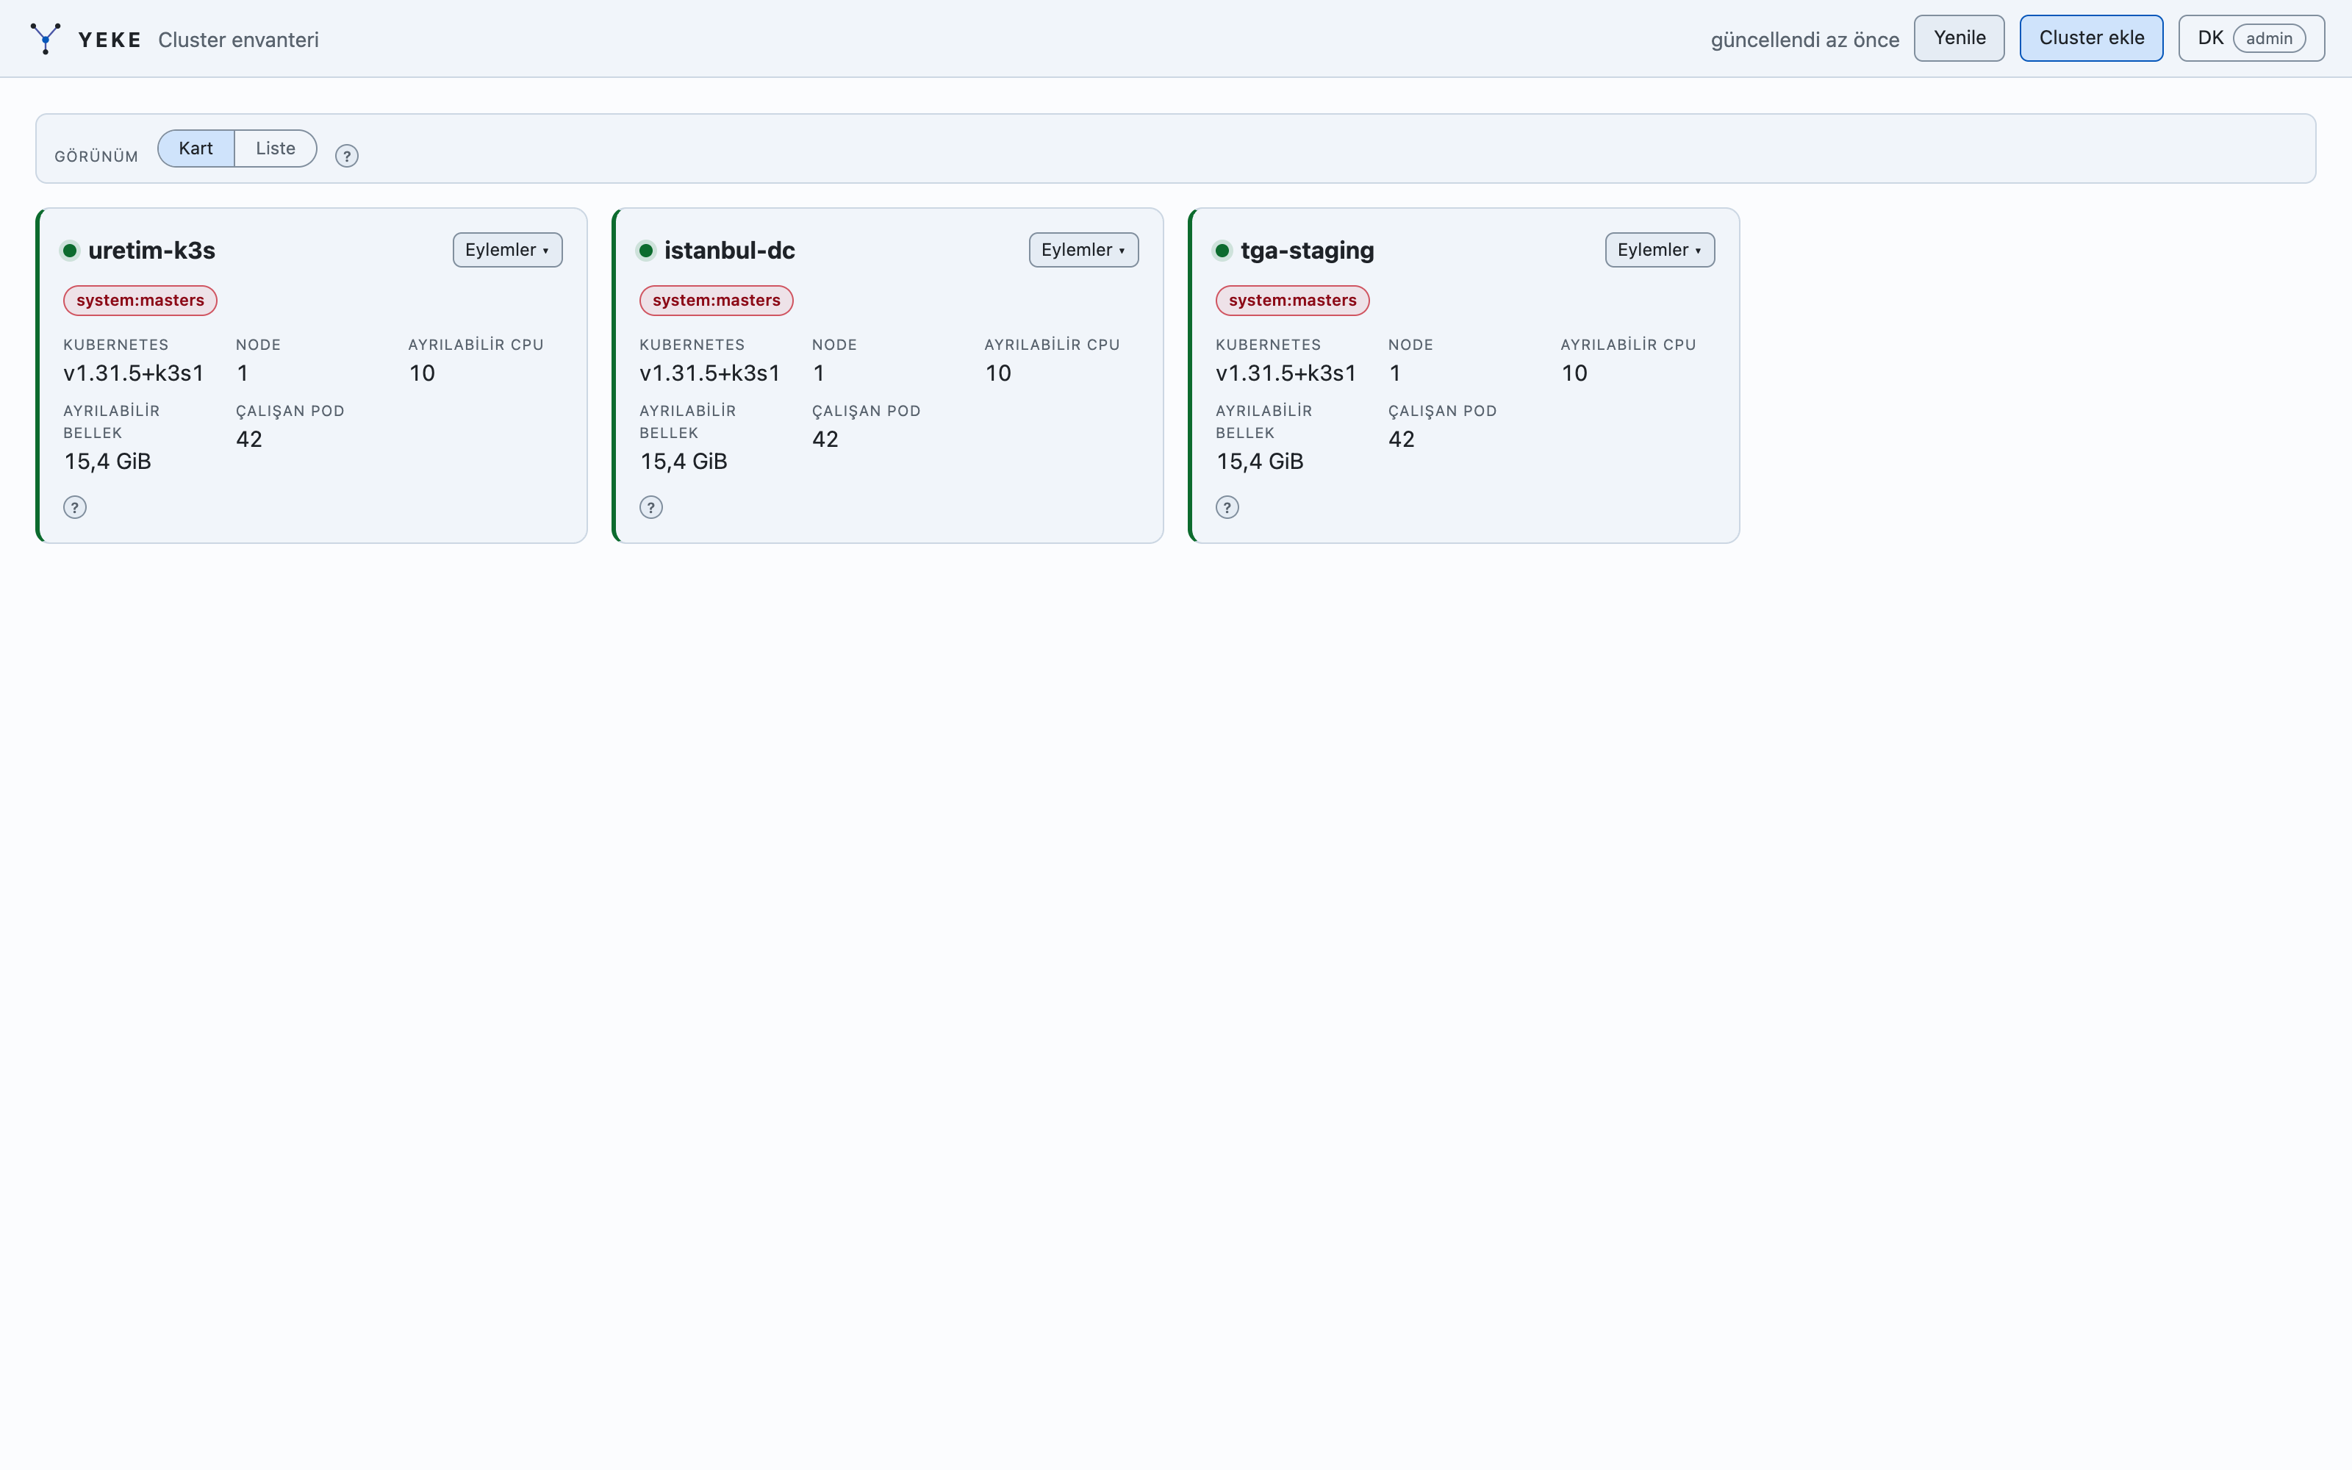Click Kubernetes version on tga-staging card
Screen dimensions: 2352x1470
click(x=1287, y=373)
